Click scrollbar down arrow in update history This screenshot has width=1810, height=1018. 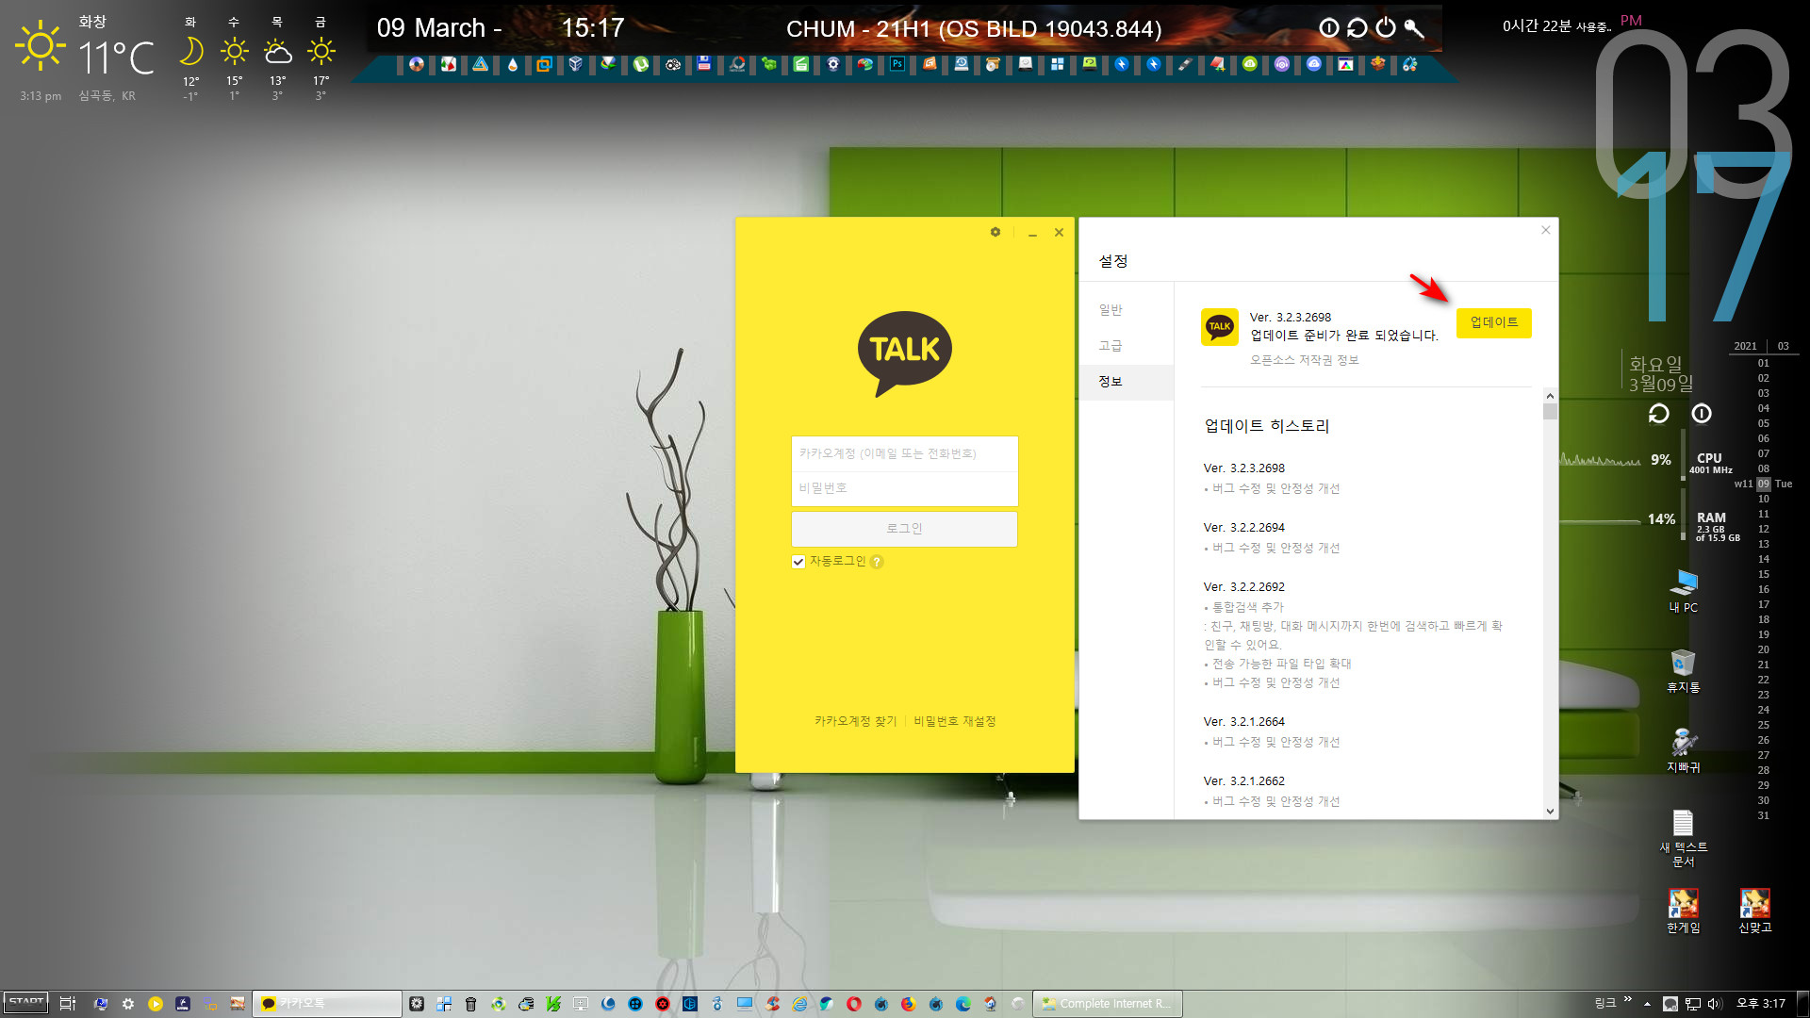pyautogui.click(x=1550, y=811)
